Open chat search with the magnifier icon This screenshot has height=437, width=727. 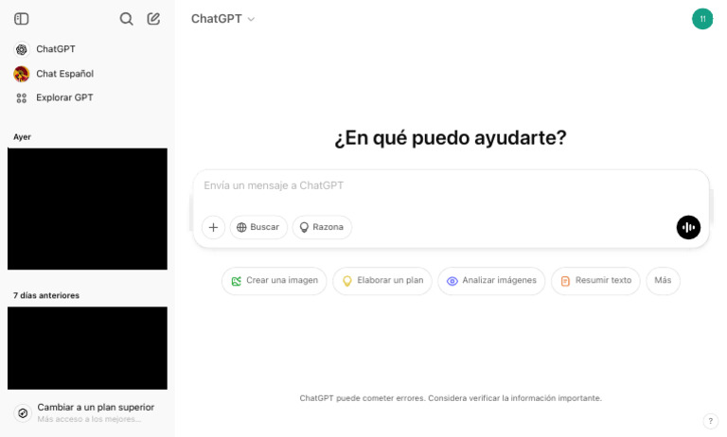[126, 19]
